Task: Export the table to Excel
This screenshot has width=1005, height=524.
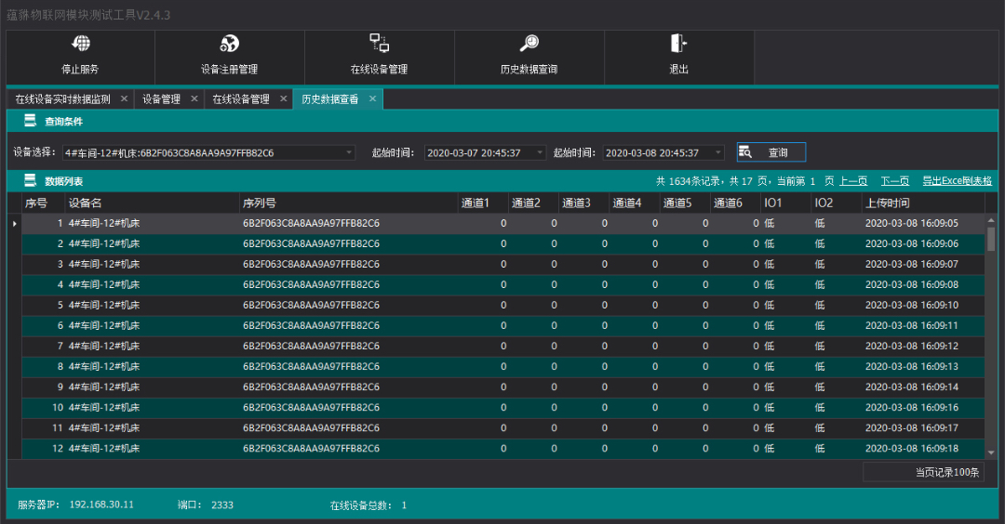Action: pos(956,181)
